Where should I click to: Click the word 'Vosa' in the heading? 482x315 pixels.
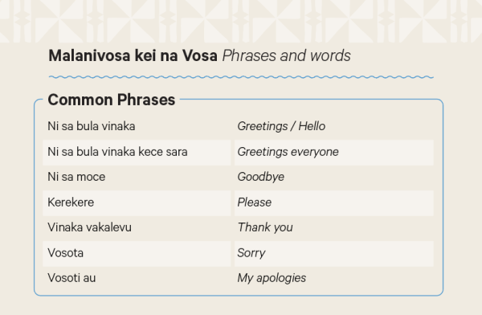200,55
